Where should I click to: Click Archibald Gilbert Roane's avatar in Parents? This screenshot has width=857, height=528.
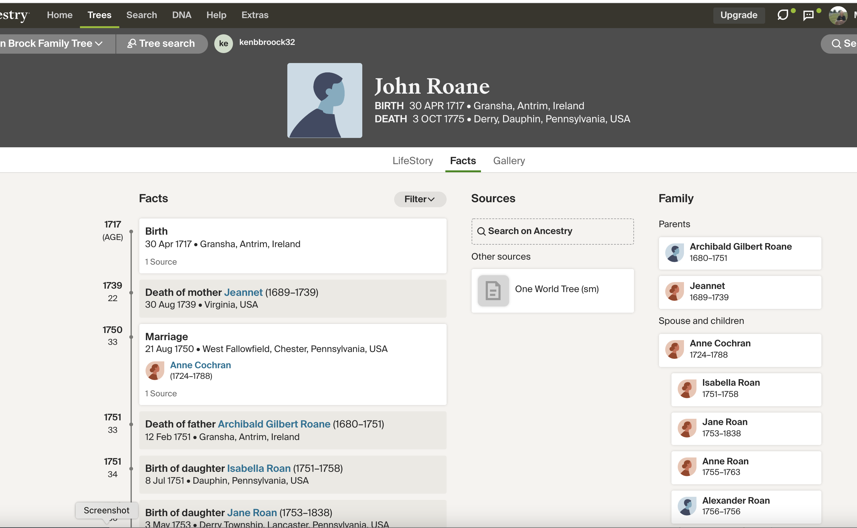coord(674,252)
